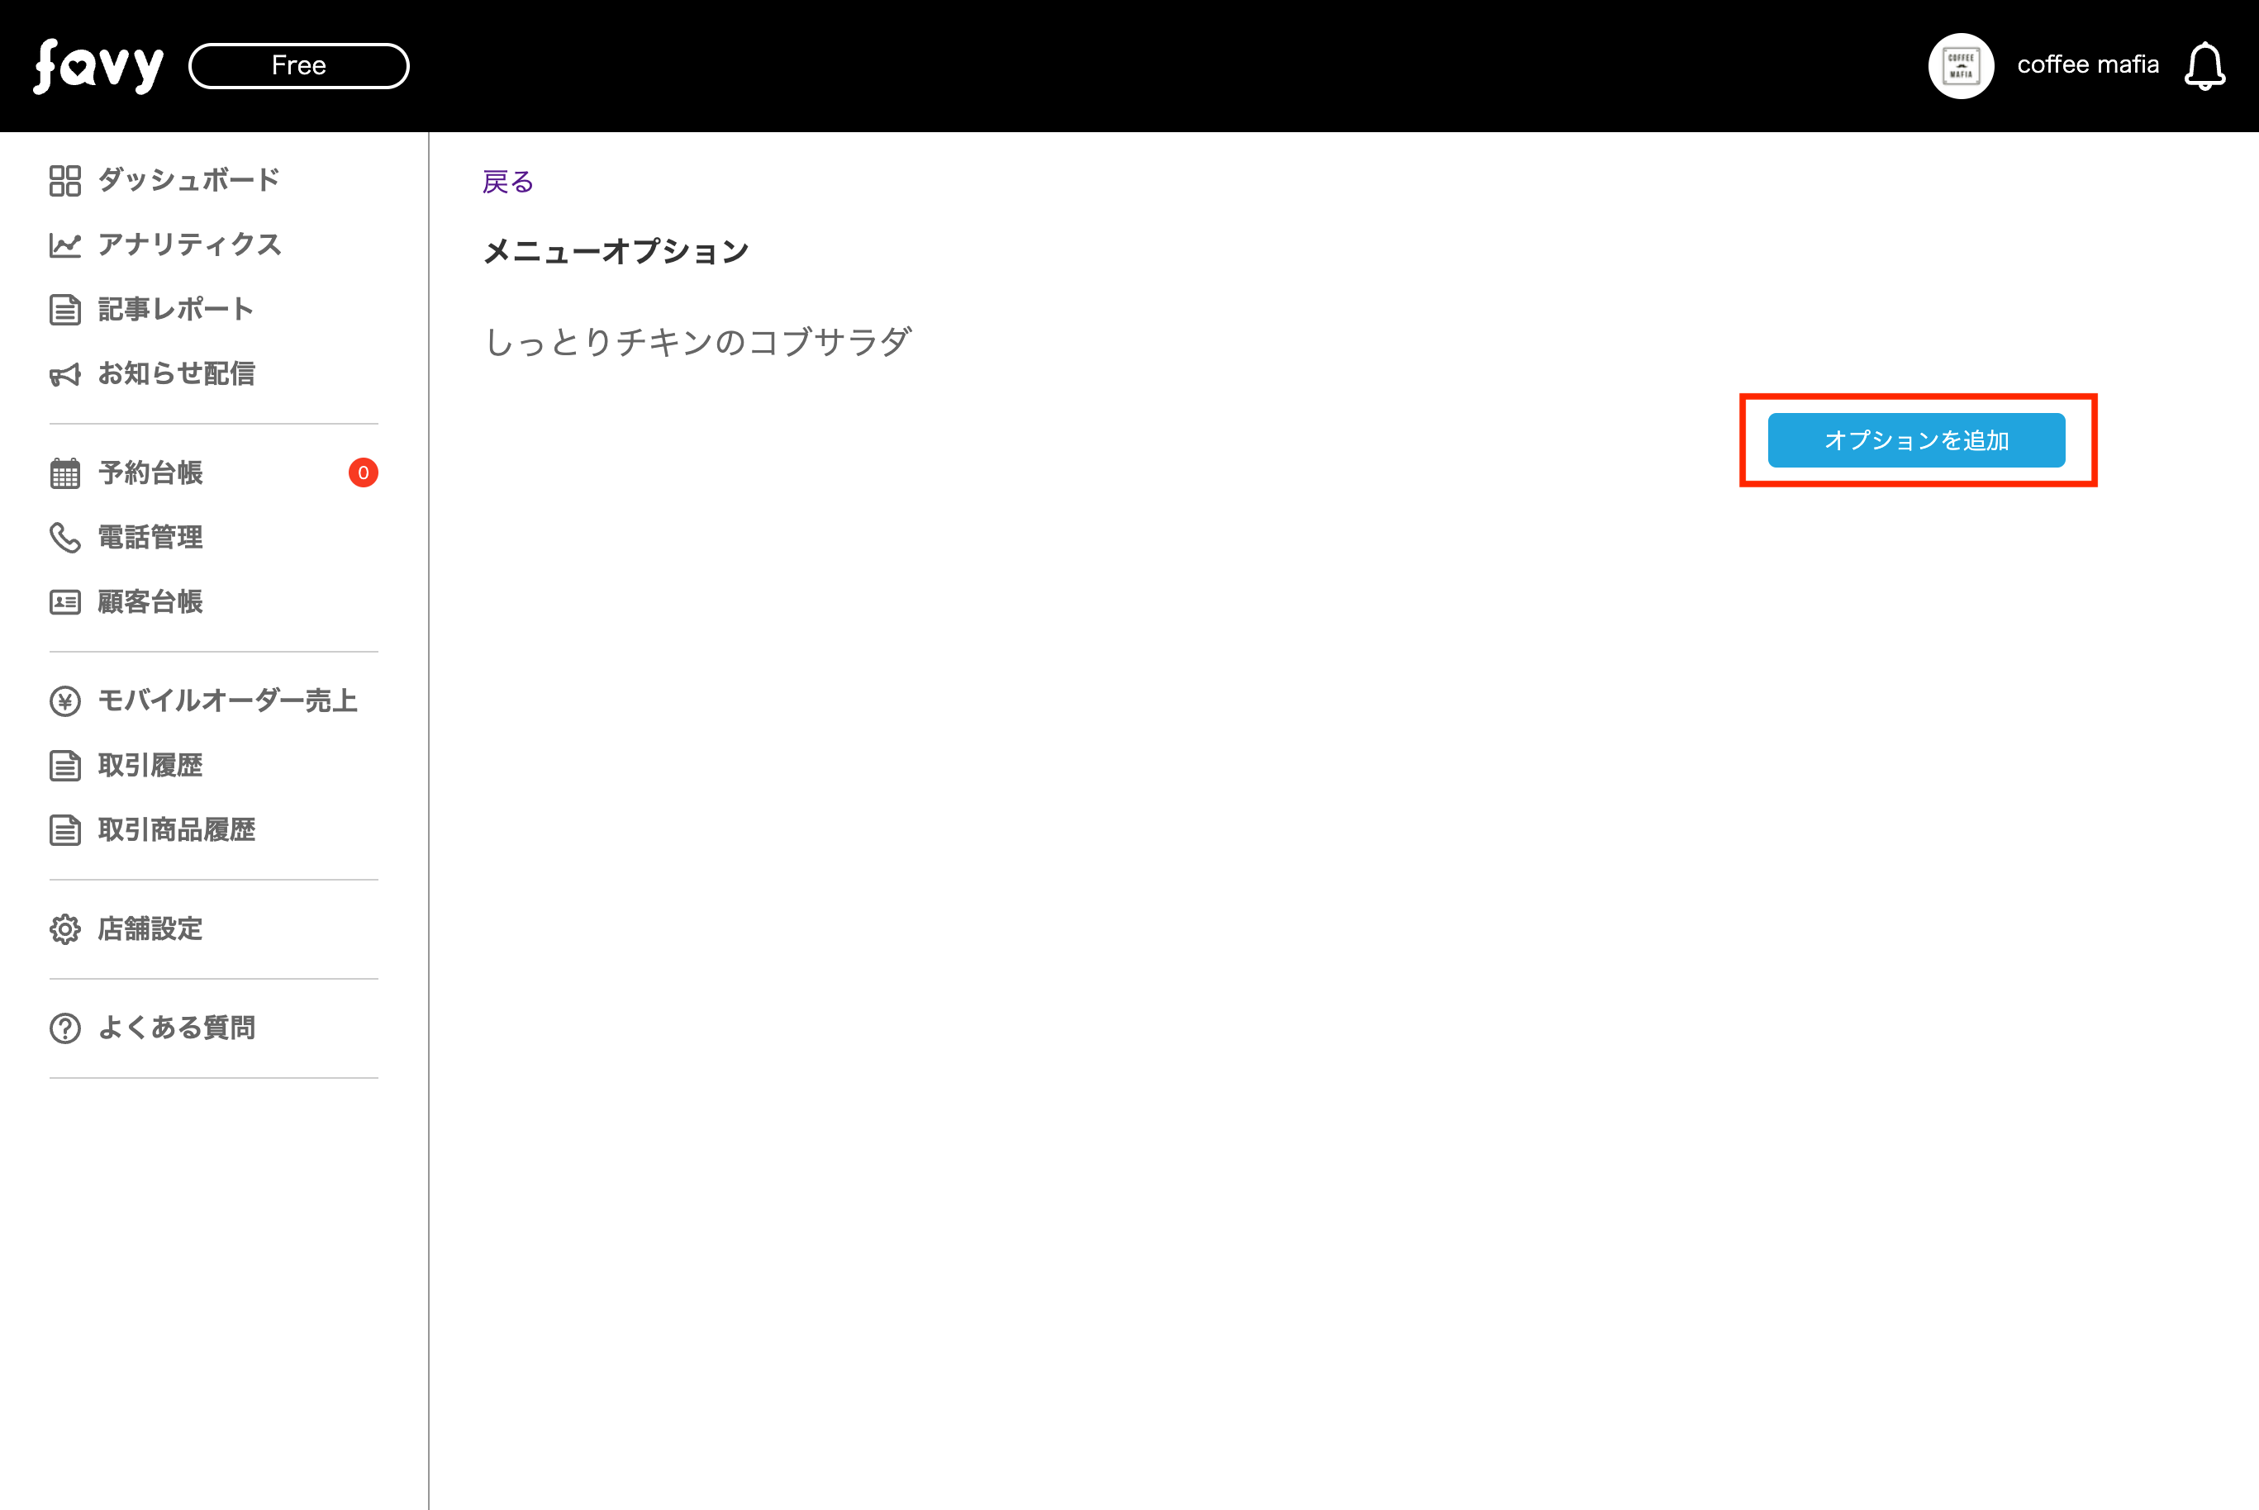Open notifications with the bell icon

click(2204, 65)
